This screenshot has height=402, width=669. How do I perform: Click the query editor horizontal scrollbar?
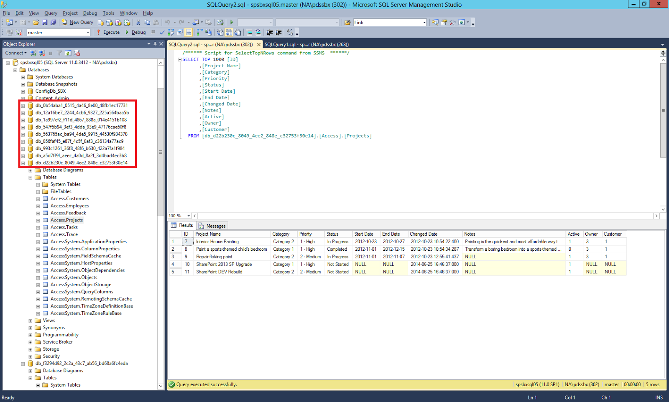(x=425, y=216)
